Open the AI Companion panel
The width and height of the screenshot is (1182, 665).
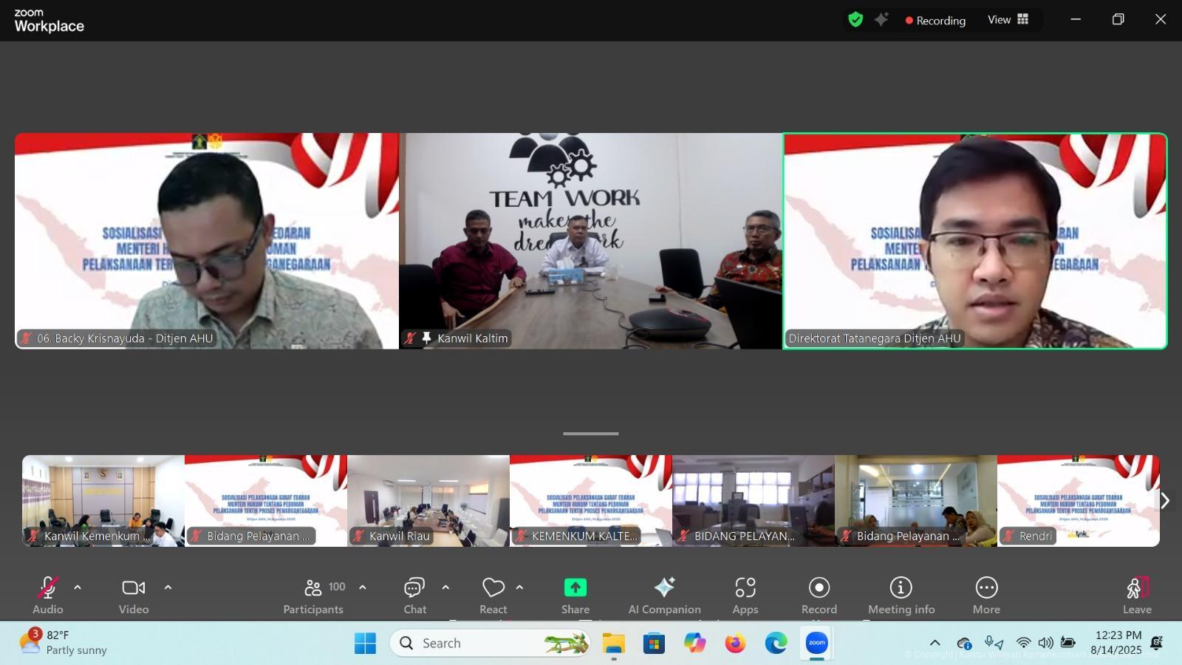(664, 596)
